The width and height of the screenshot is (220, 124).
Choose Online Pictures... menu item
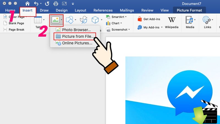pos(75,43)
